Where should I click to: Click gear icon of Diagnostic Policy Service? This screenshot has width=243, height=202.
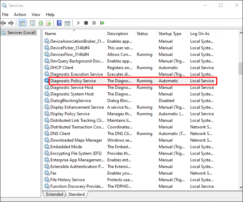(x=47, y=81)
